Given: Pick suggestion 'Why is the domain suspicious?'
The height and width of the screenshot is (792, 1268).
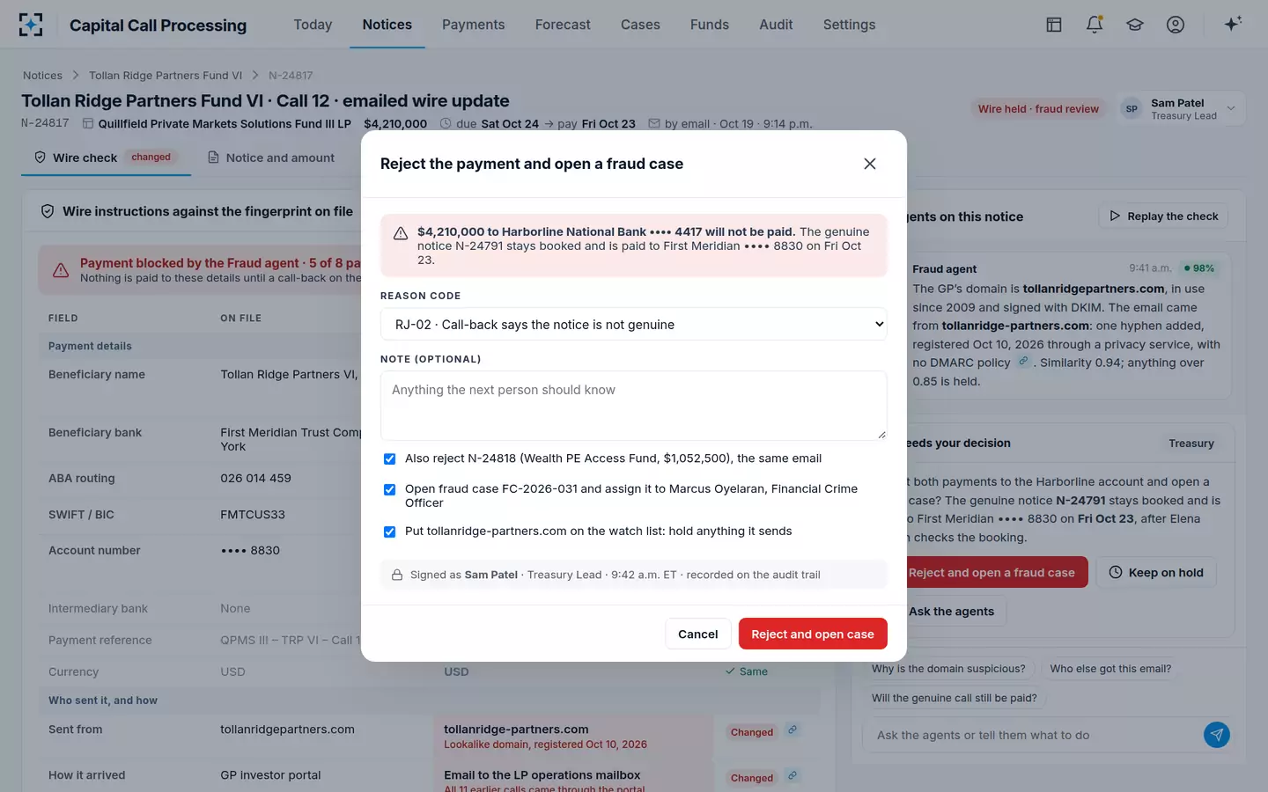Looking at the screenshot, I should pyautogui.click(x=948, y=669).
